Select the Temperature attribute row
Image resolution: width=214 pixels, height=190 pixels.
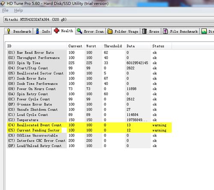point(89,120)
